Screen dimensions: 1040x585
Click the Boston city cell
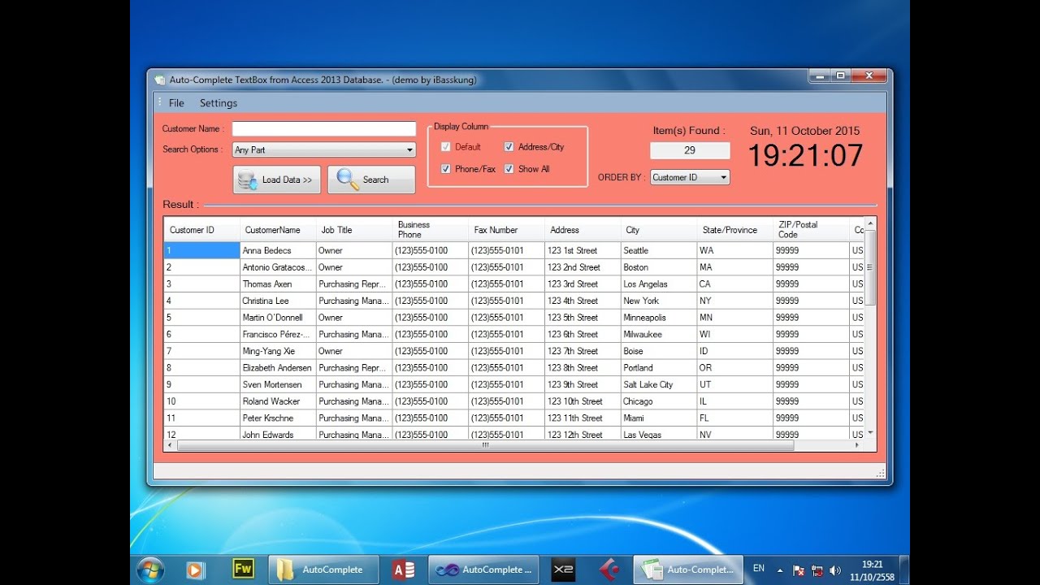(659, 267)
